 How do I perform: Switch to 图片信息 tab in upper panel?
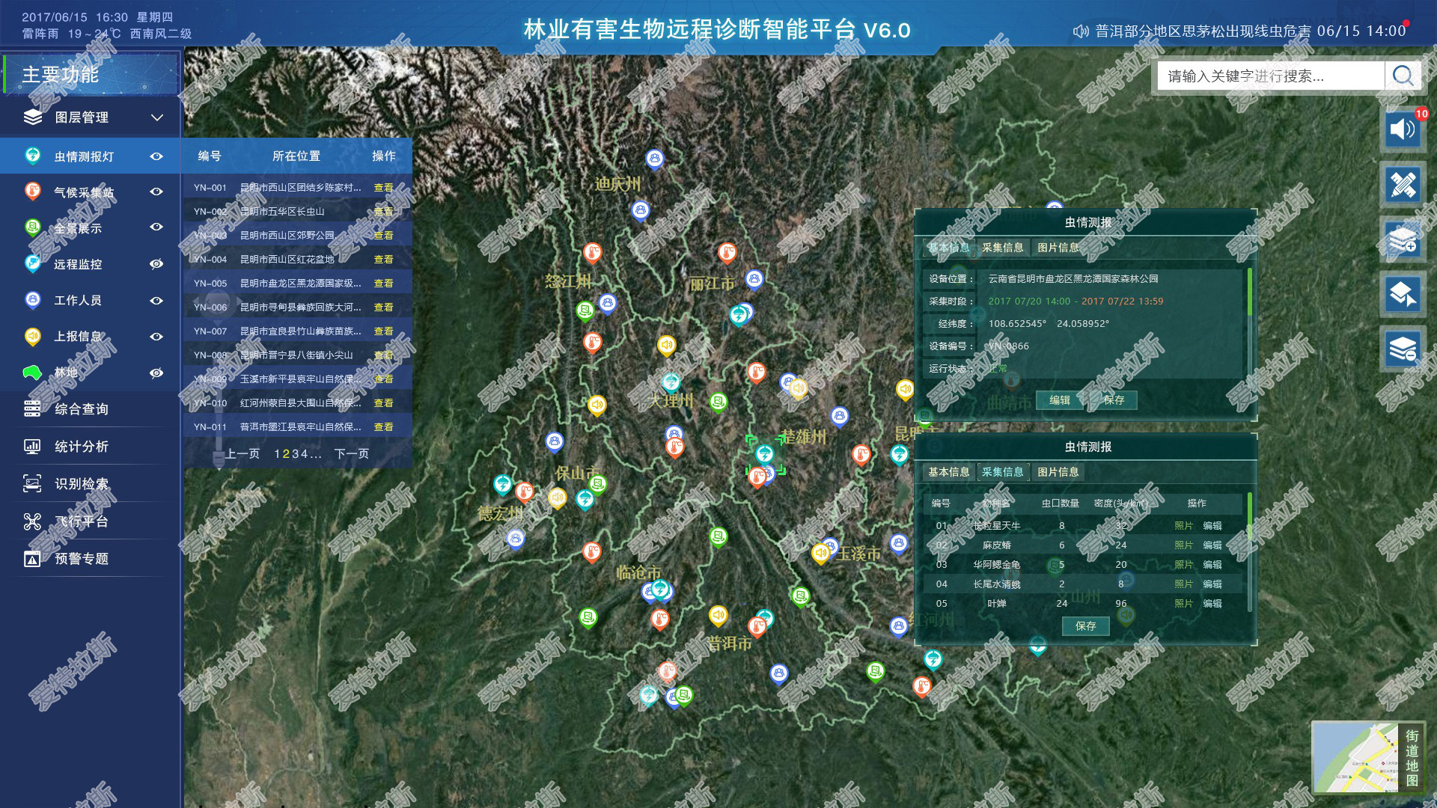[1058, 248]
